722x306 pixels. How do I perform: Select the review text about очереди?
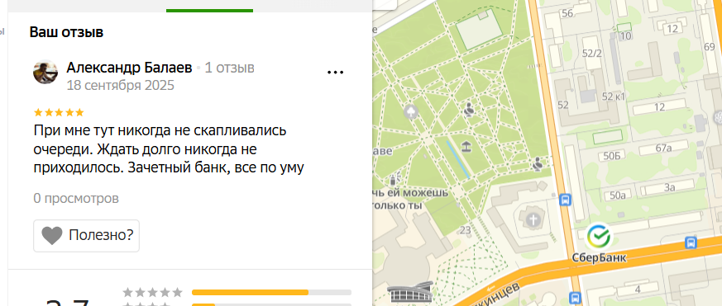click(169, 149)
